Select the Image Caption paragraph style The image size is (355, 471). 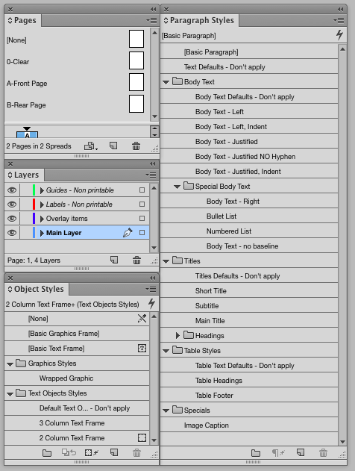(249, 425)
